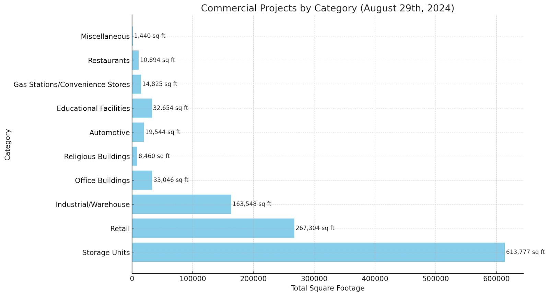Select the 33,046 sq ft data label
The width and height of the screenshot is (549, 296).
(x=171, y=180)
